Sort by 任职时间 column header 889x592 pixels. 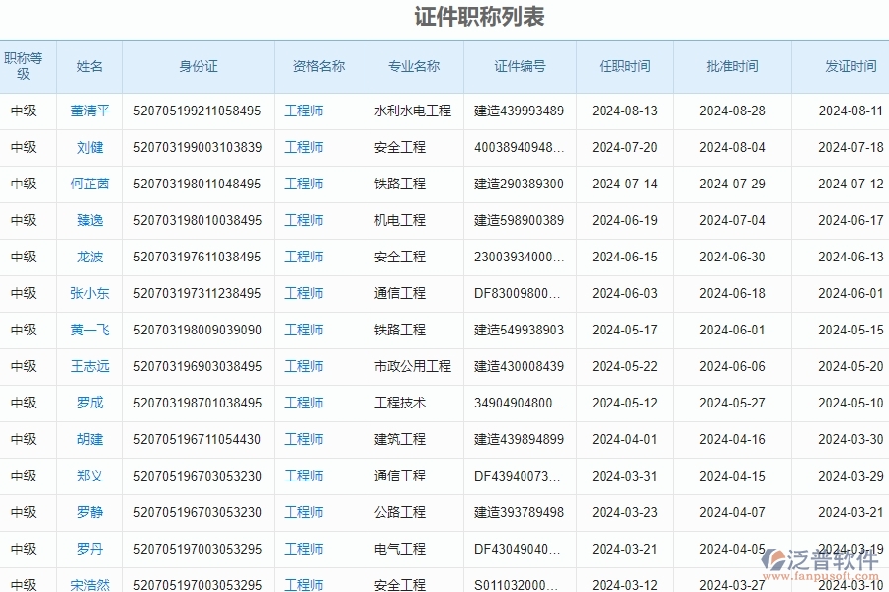(x=625, y=66)
